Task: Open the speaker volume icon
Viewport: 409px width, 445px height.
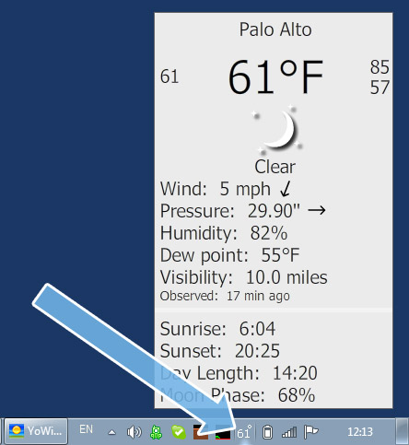Action: point(134,432)
